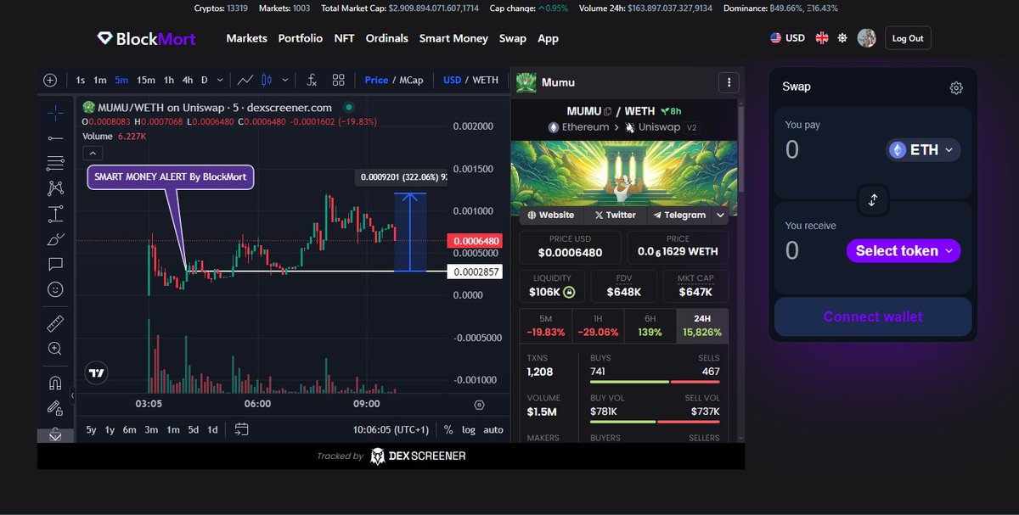Open the Fibonacci retracement tool

tap(55, 163)
